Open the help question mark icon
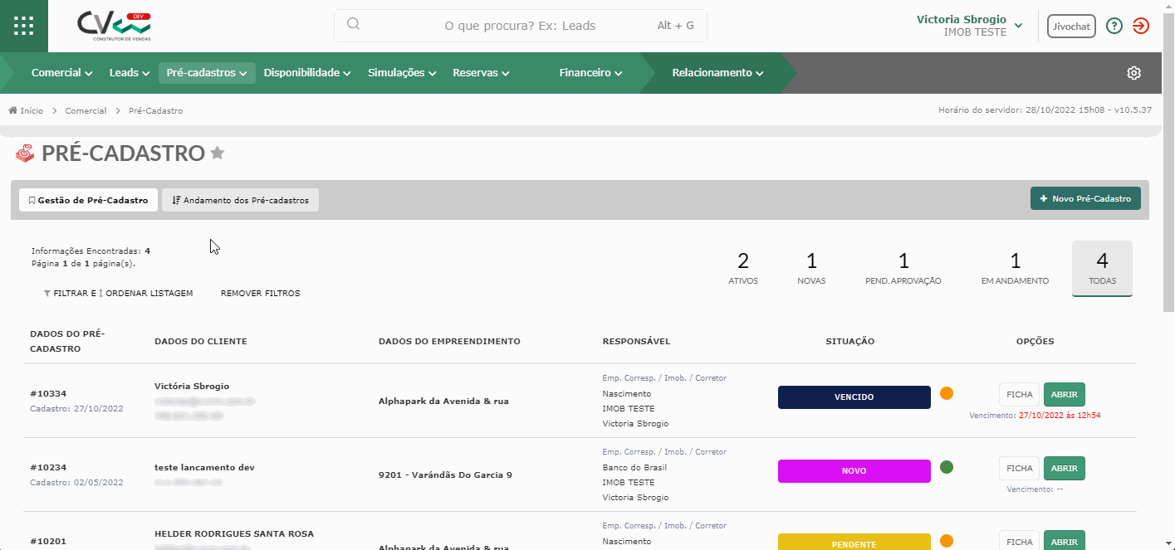This screenshot has width=1175, height=550. [x=1114, y=26]
